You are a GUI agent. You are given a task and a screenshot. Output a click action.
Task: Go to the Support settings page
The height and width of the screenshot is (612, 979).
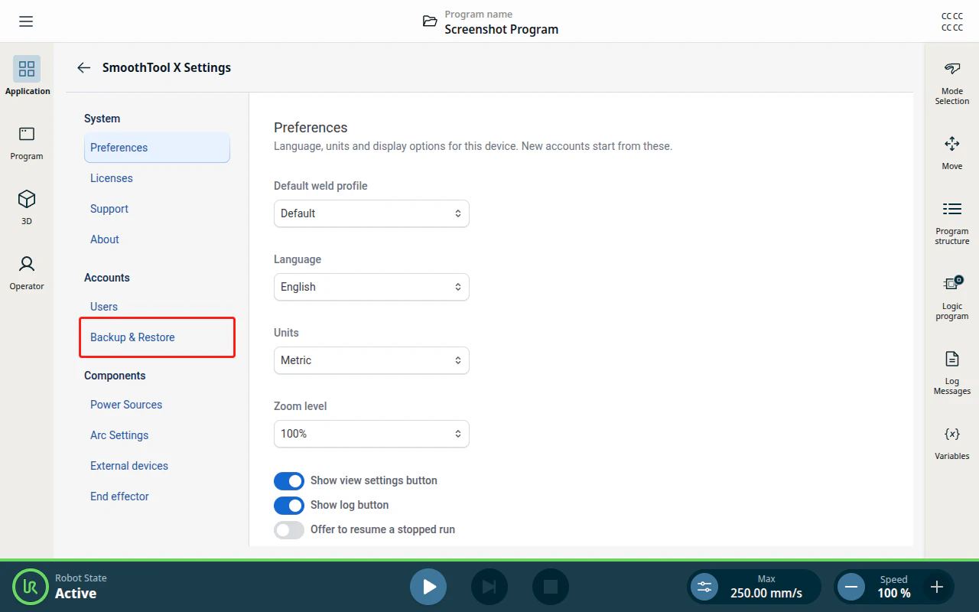pos(157,209)
